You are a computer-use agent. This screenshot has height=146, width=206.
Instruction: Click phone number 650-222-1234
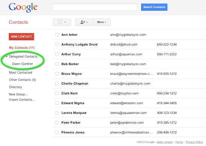[167, 45]
